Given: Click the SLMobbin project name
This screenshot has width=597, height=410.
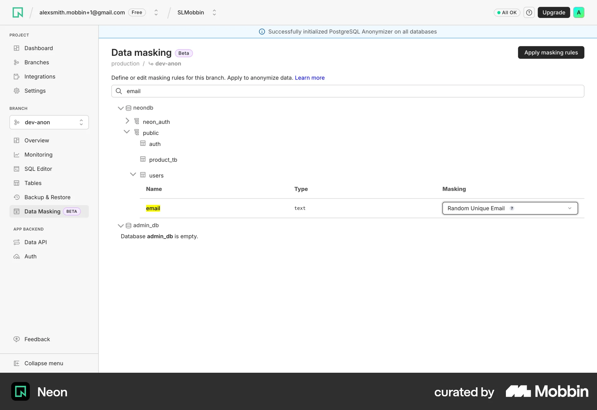Looking at the screenshot, I should point(191,12).
